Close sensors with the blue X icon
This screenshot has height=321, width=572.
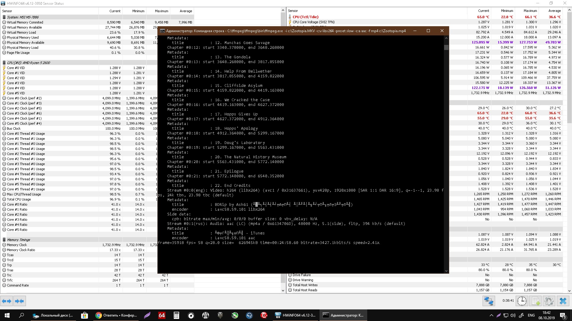(x=563, y=301)
